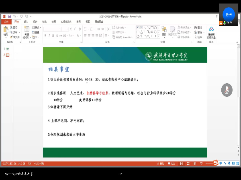Viewport: 241px width, 180px height.
Task: Open the 百度网盘 ribbon tab
Action: pos(99,22)
